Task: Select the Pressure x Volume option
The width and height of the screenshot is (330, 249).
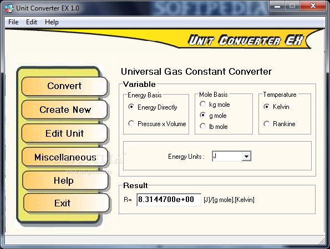Action: (x=157, y=123)
